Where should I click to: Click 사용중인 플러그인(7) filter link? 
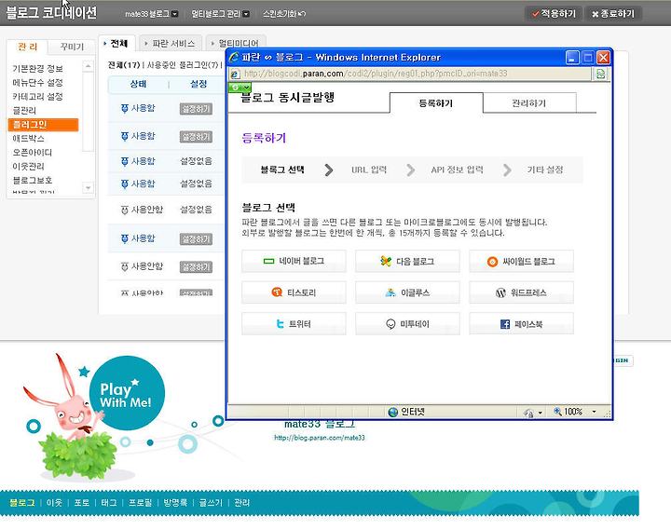[183, 65]
